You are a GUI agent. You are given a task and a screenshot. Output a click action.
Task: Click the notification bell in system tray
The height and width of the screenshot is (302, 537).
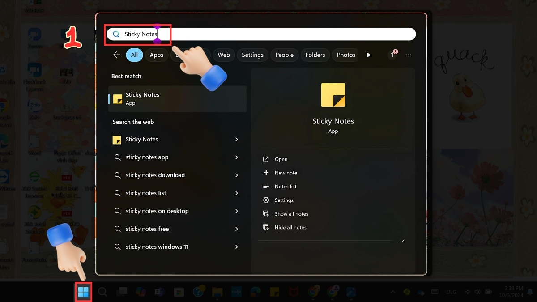pyautogui.click(x=529, y=292)
